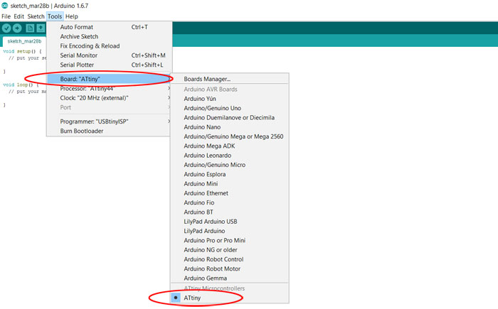Open the Serial Monitor
The image size is (498, 309).
tap(110, 55)
